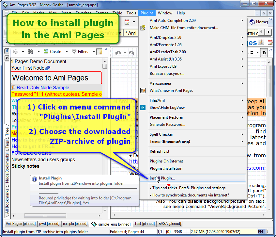Choose Refresh List menu item
Viewport: 276px width, 237px height.
tap(193, 151)
